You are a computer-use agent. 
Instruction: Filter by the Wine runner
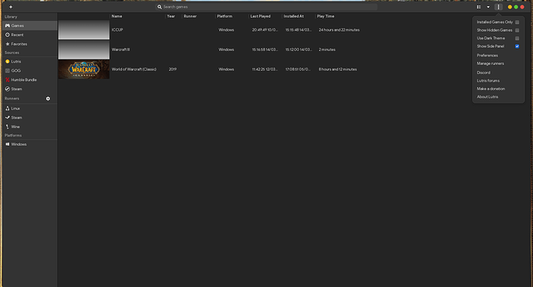pyautogui.click(x=29, y=127)
